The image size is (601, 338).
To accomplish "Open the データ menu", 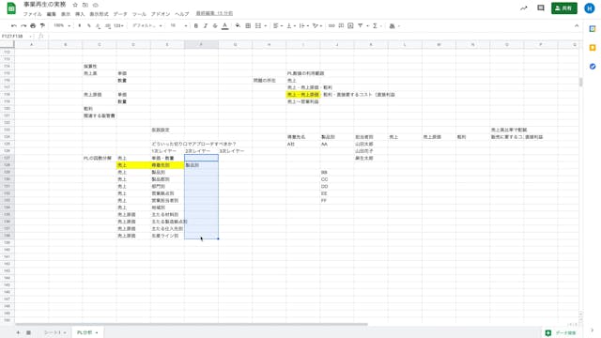I will [120, 14].
